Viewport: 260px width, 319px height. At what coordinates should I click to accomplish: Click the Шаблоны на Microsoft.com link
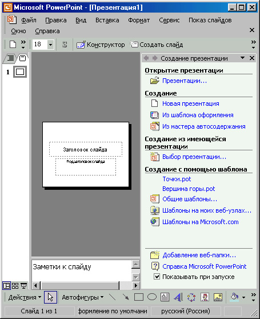[x=200, y=222]
